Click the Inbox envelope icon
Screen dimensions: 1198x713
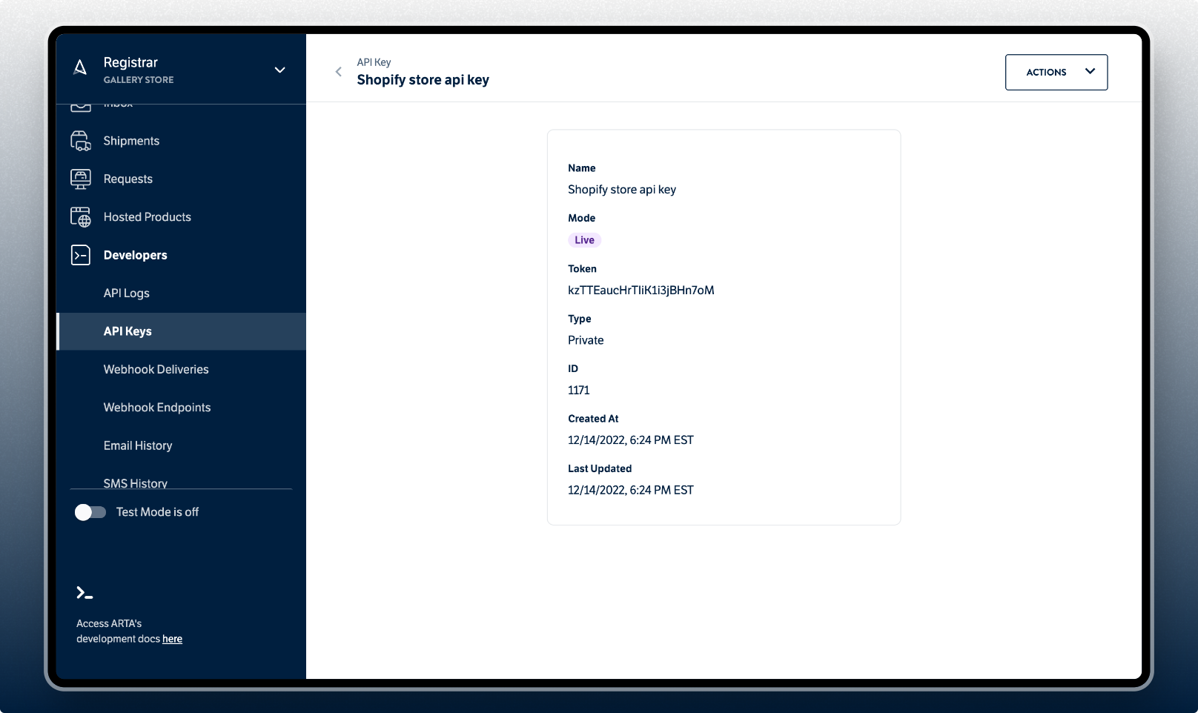pyautogui.click(x=82, y=104)
